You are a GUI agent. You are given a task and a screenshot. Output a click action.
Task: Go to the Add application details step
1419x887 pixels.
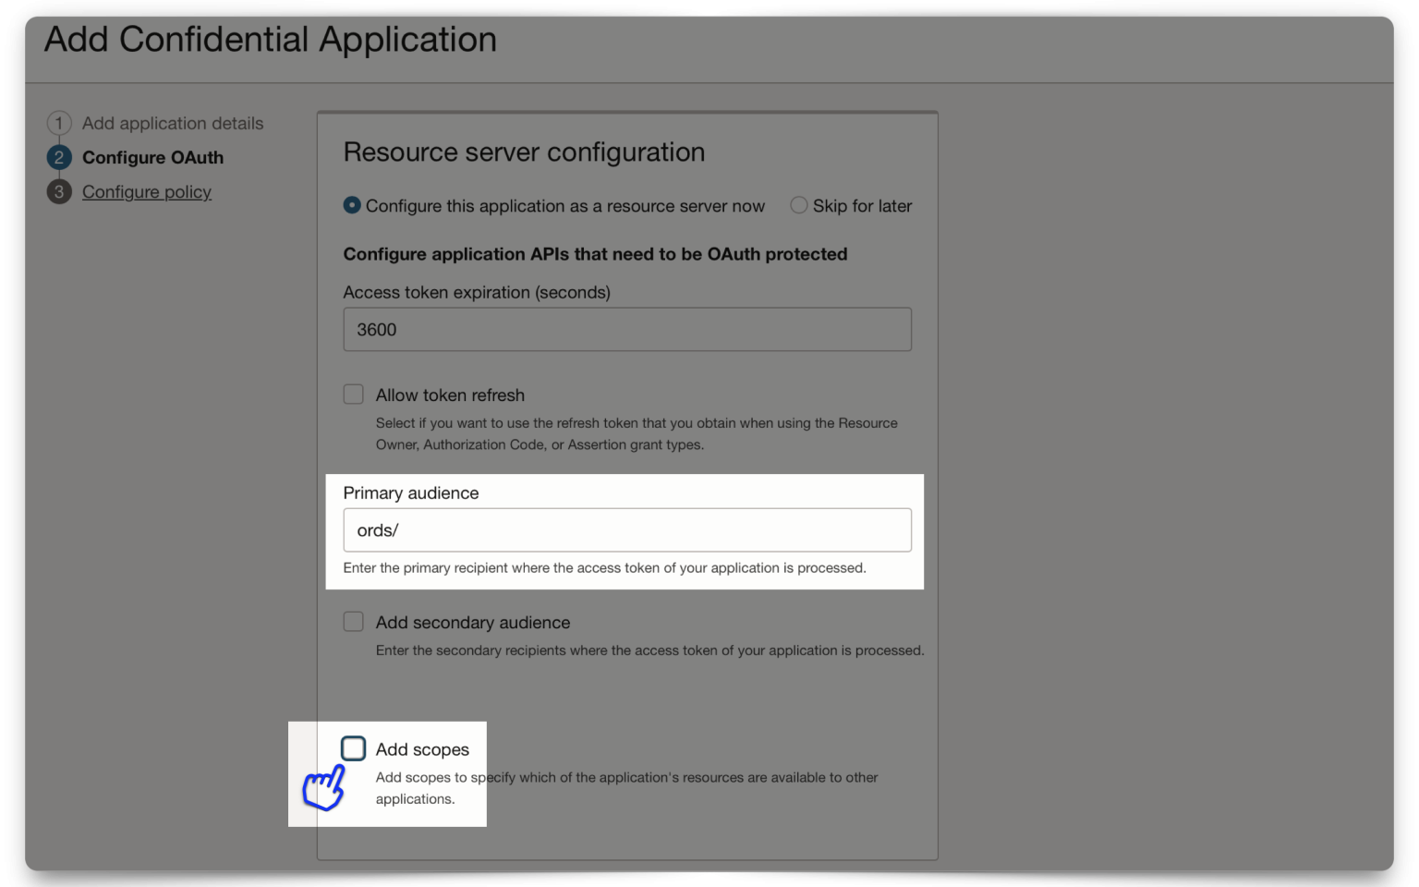172,123
